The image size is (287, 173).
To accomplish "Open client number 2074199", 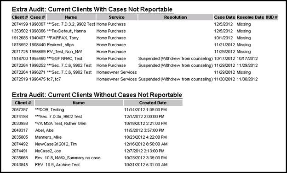I will [x=20, y=24].
